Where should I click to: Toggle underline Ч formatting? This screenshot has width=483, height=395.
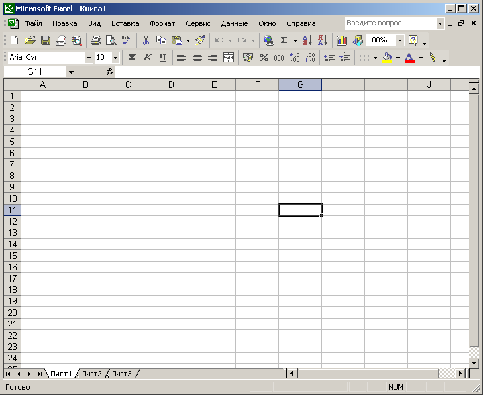point(162,58)
